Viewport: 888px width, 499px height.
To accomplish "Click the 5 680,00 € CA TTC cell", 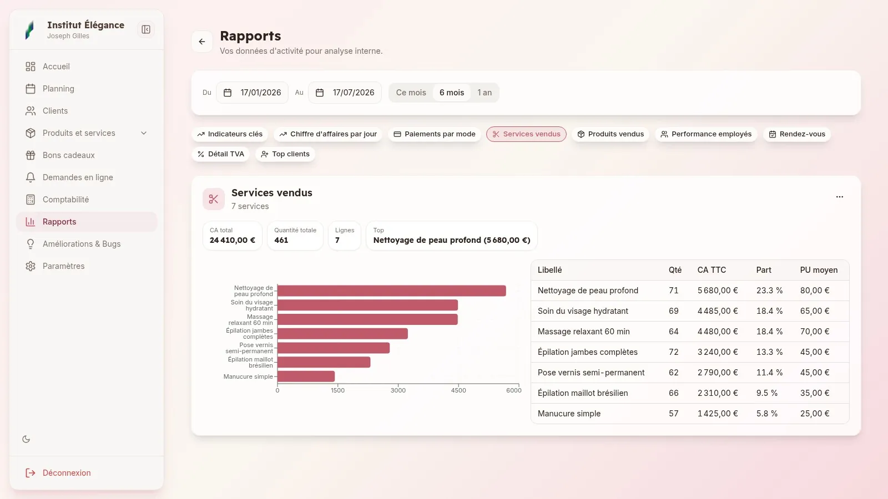I will (x=718, y=291).
